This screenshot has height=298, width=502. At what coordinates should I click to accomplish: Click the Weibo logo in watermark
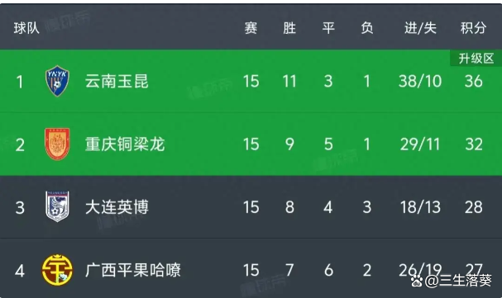pyautogui.click(x=417, y=281)
